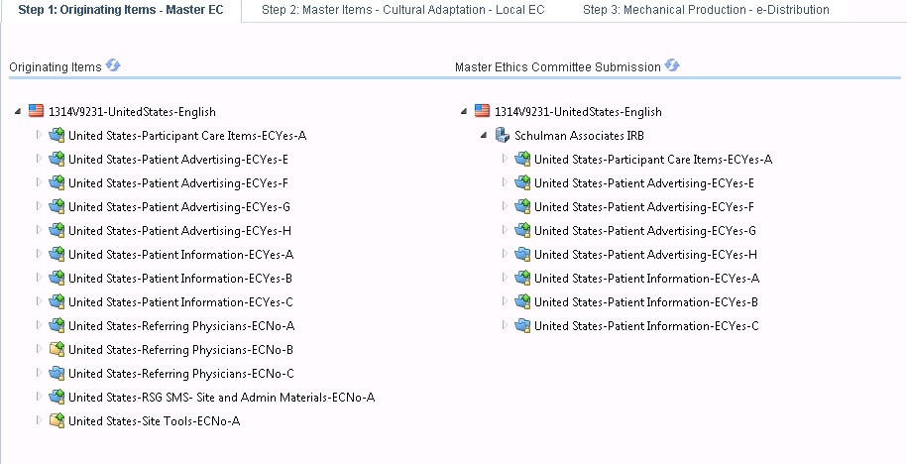The height and width of the screenshot is (464, 907).
Task: Switch to Step 2 Cultural Adaptation tab
Action: coord(404,10)
